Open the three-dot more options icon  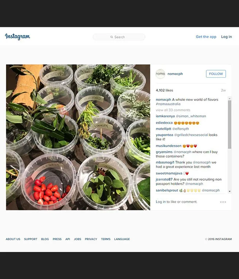(223, 202)
